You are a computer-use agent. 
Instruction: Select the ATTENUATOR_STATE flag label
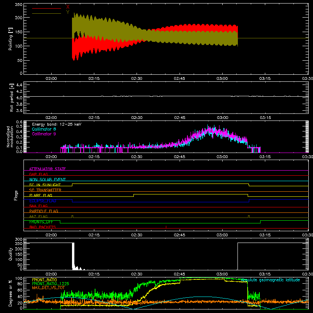point(47,169)
